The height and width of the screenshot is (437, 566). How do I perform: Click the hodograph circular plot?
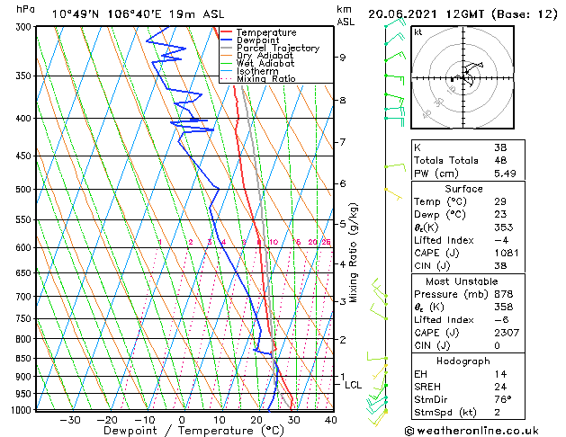464,79
